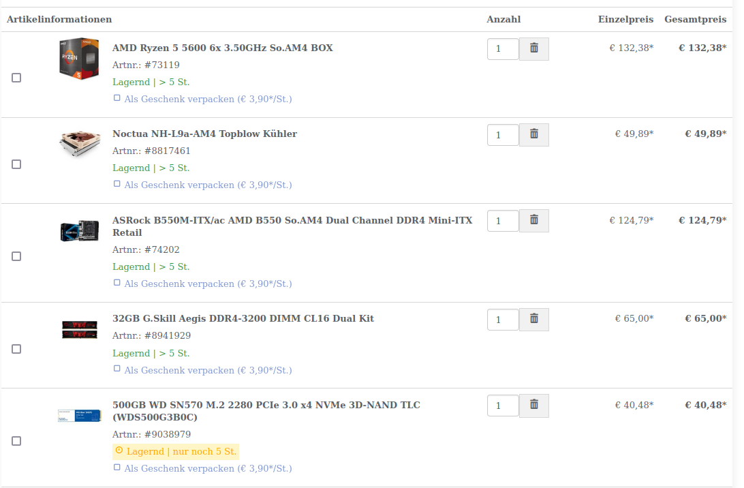This screenshot has height=488, width=744.
Task: Tick the Noctua NH-L9a-AM4 row checkbox
Action: 16,164
